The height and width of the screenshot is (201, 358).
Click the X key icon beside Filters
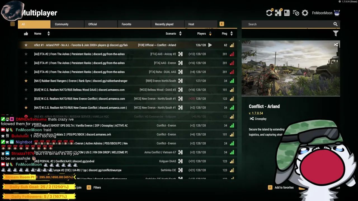89,188
